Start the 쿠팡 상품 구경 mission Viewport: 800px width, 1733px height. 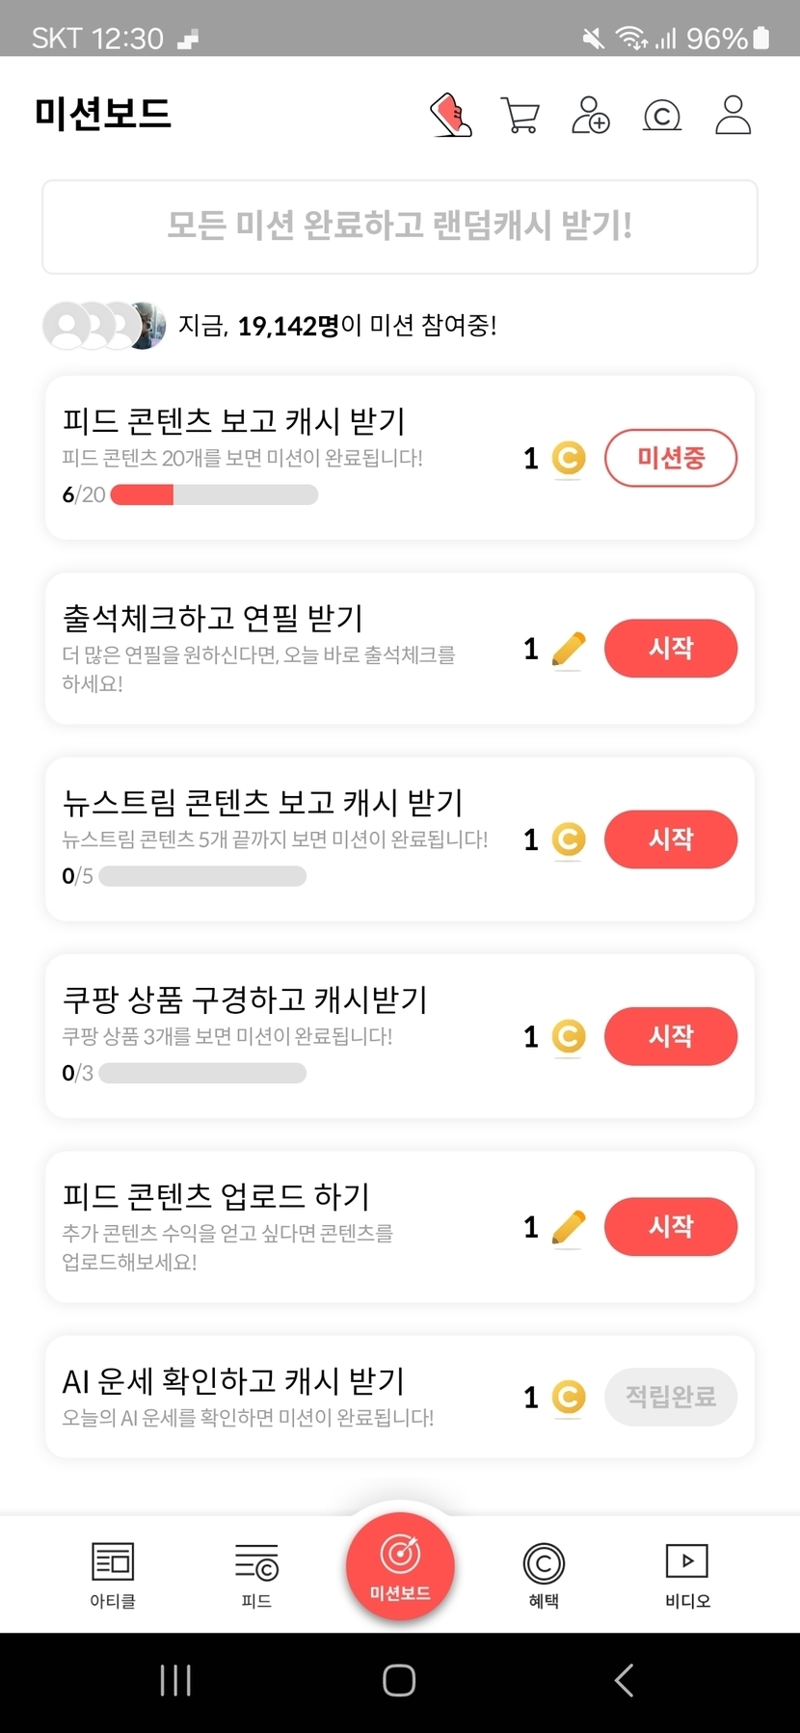[671, 1036]
